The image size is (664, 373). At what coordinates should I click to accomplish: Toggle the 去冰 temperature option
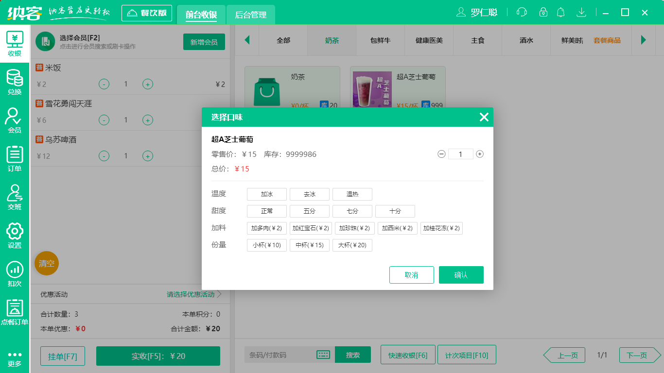[309, 194]
